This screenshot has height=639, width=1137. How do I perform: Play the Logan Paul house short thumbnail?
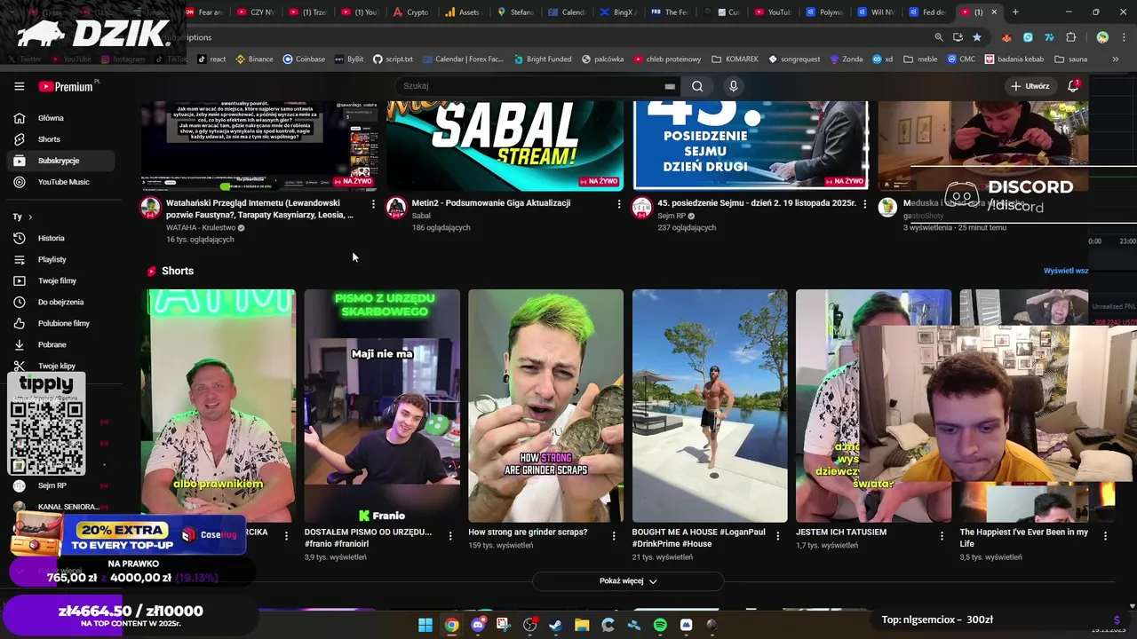point(710,406)
